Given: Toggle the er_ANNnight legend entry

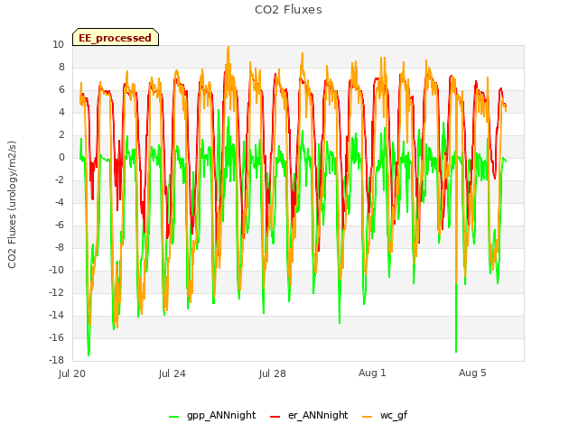Looking at the screenshot, I should (x=309, y=415).
